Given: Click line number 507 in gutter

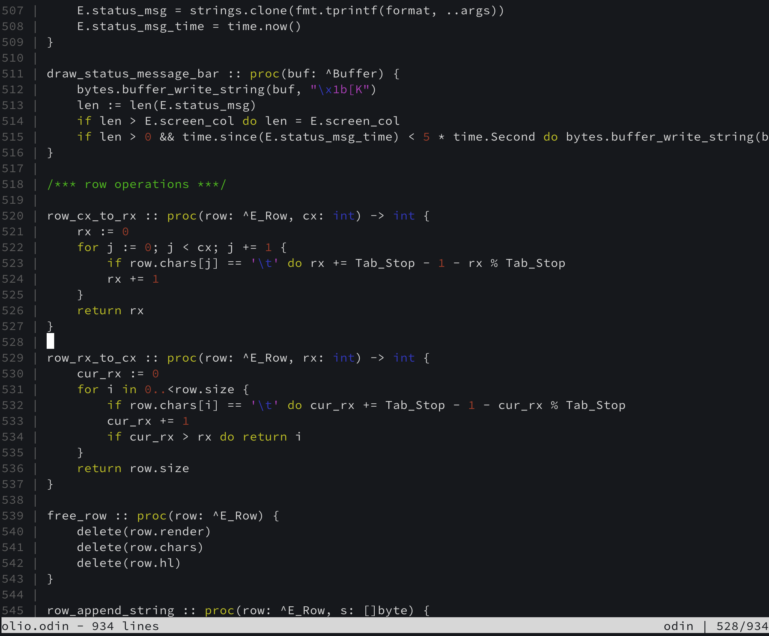Looking at the screenshot, I should point(13,11).
